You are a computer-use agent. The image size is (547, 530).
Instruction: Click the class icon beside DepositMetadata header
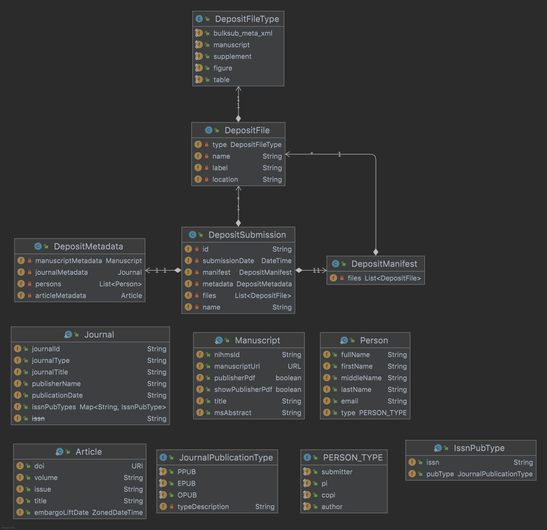click(x=38, y=246)
